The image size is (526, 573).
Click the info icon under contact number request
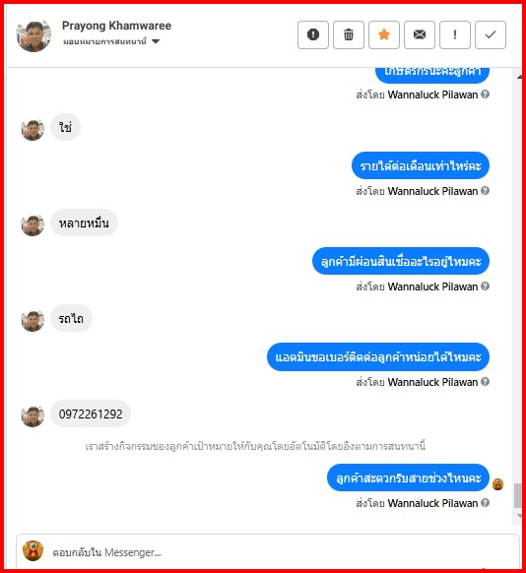pyautogui.click(x=485, y=381)
